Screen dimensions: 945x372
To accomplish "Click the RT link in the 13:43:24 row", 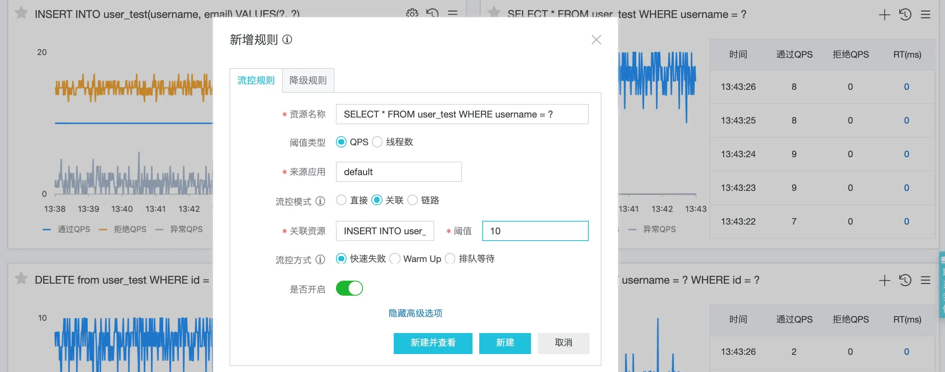I will point(907,154).
